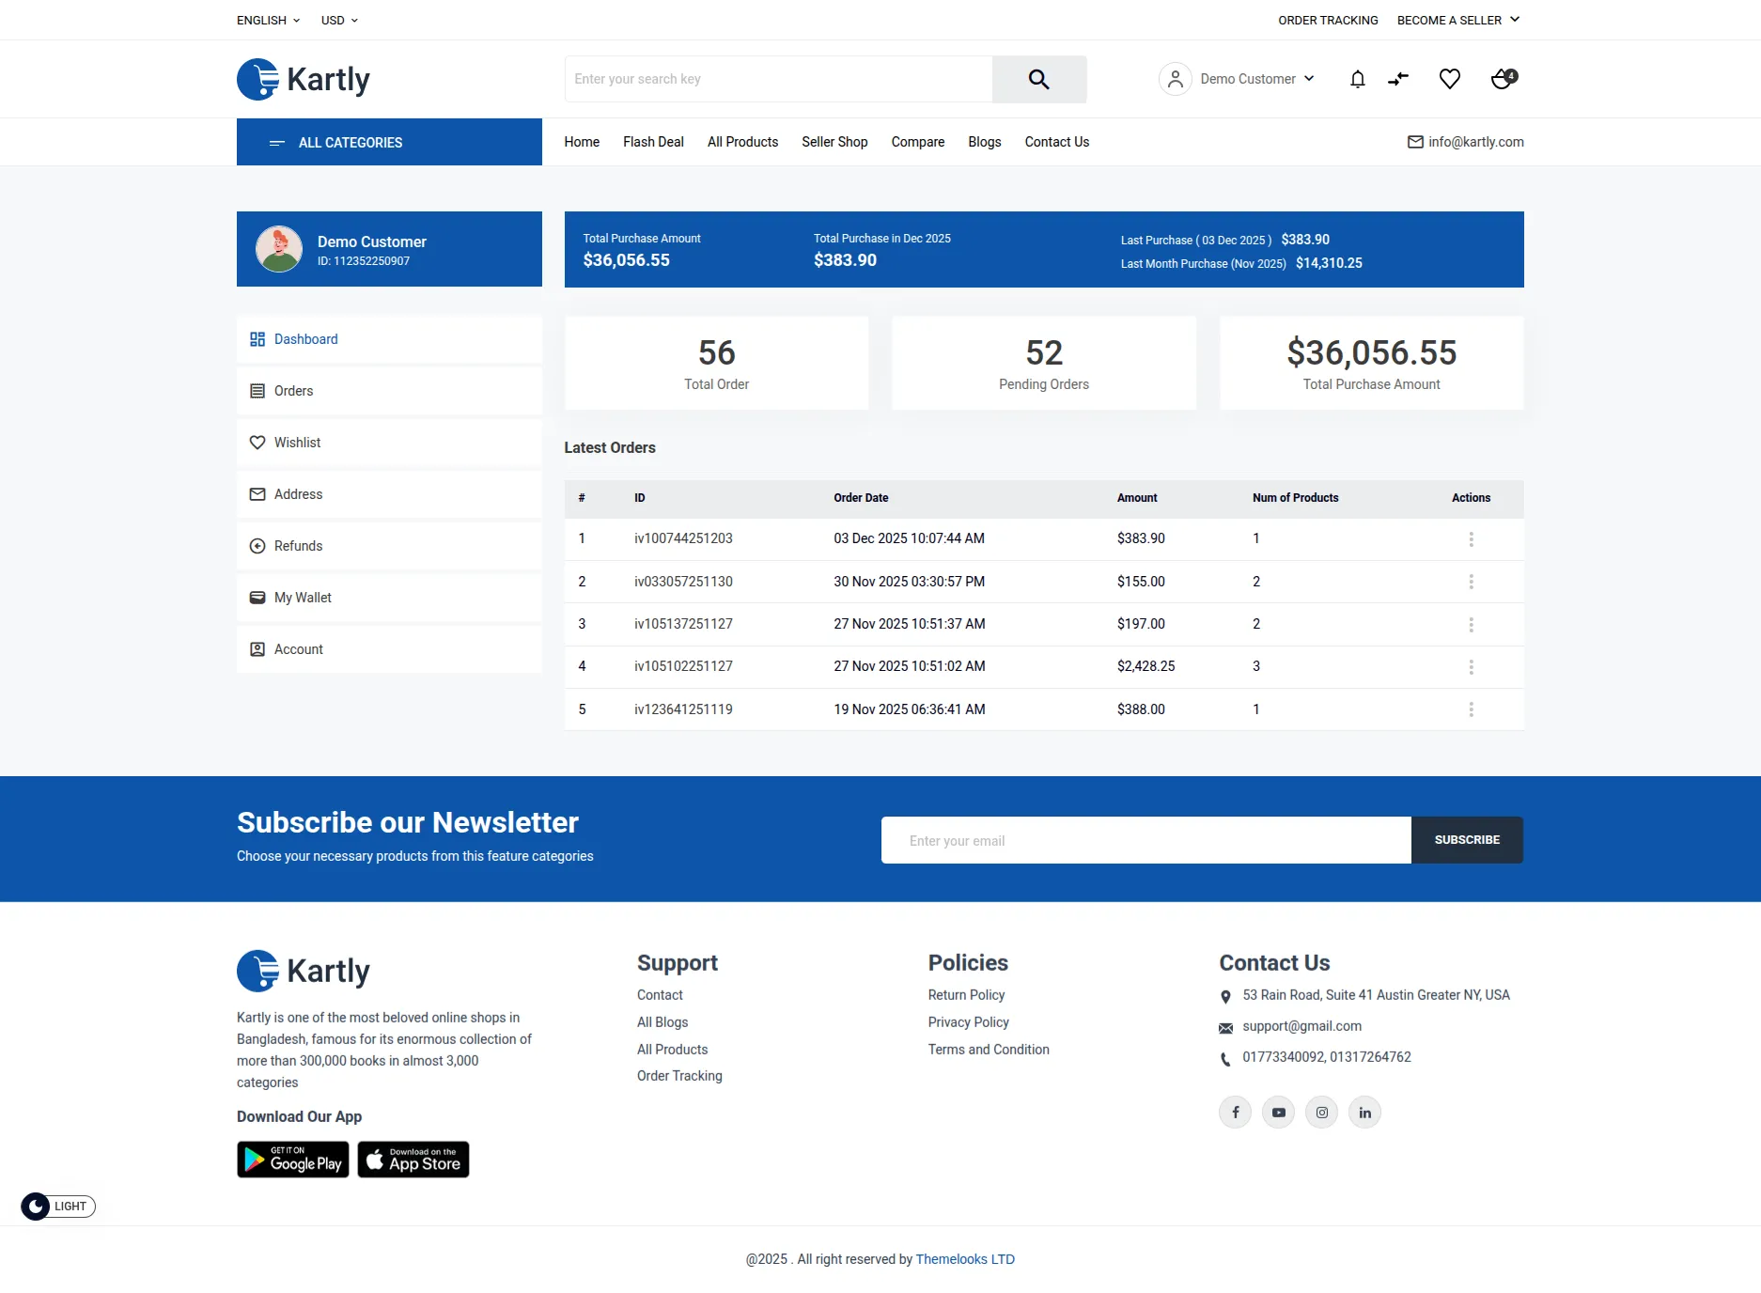Click the search magnifier button

pyautogui.click(x=1038, y=79)
